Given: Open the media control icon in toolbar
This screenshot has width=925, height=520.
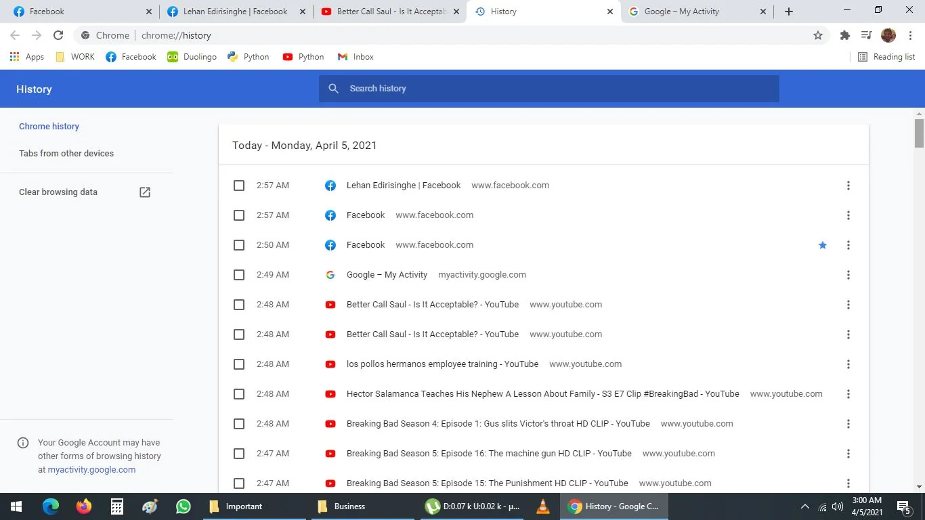Looking at the screenshot, I should coord(866,35).
